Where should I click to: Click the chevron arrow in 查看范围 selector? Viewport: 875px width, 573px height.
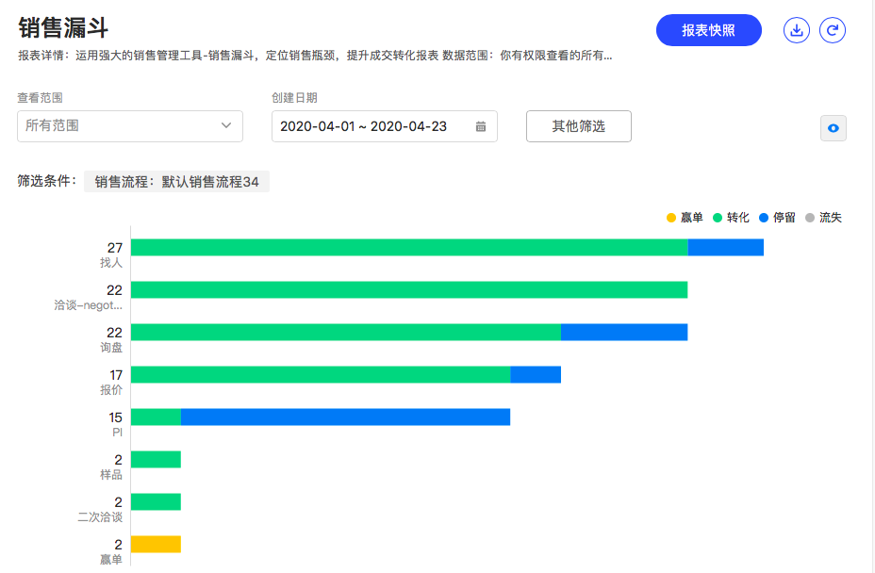226,125
